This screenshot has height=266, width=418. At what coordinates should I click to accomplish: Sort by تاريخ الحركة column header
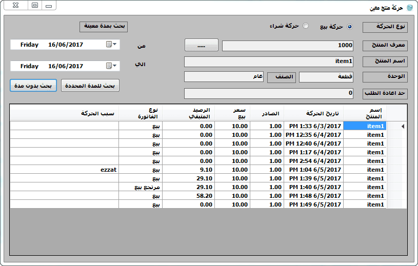tap(313, 113)
